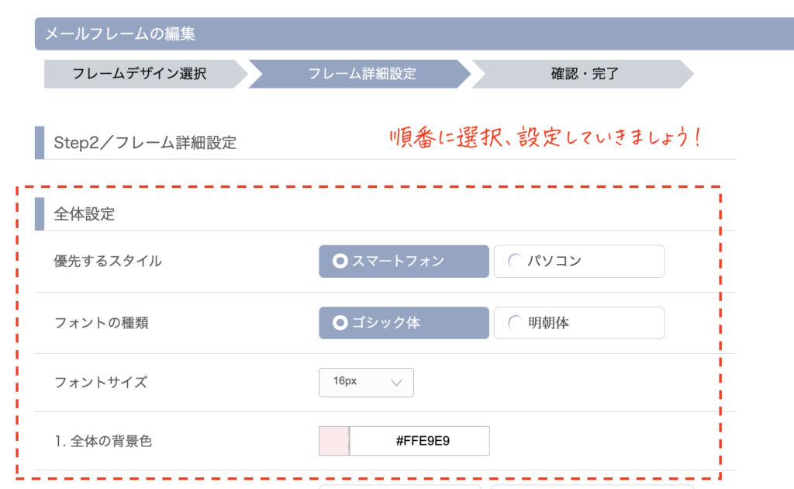794x489 pixels.
Task: Click the blue marker beside 全体設定
Action: click(x=40, y=214)
